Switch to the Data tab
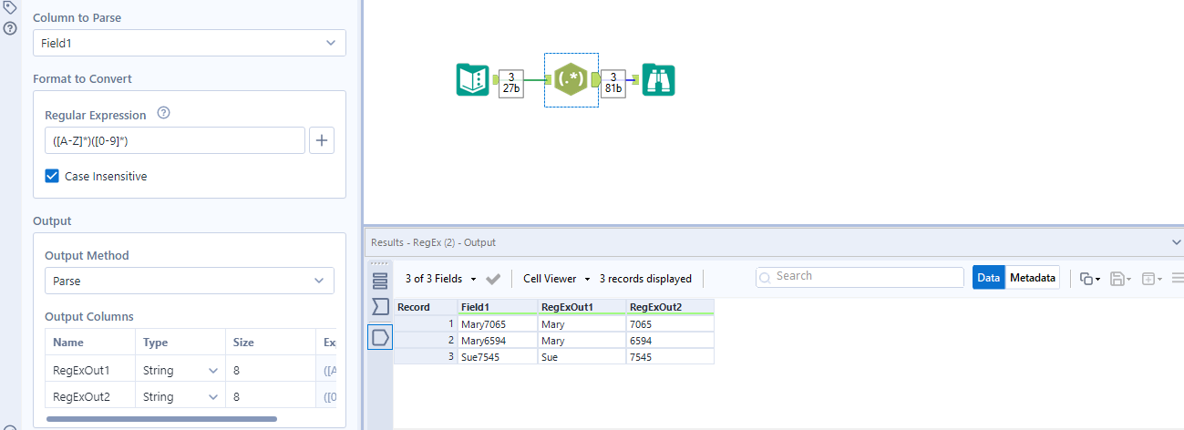 click(x=988, y=278)
